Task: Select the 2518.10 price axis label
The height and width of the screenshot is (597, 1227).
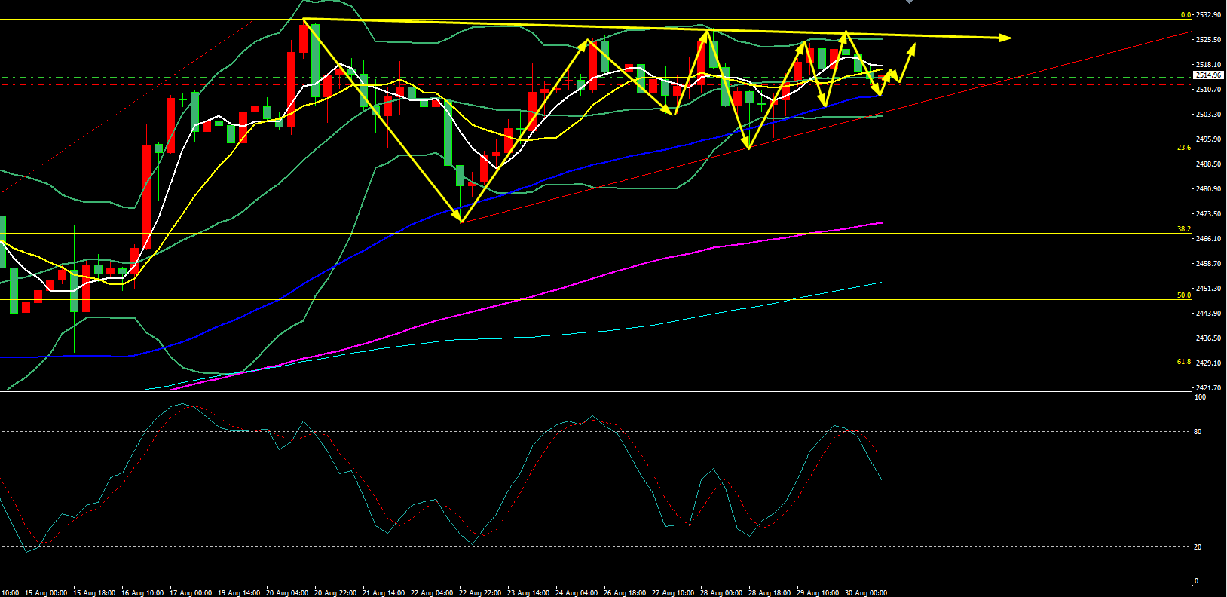Action: click(x=1208, y=65)
